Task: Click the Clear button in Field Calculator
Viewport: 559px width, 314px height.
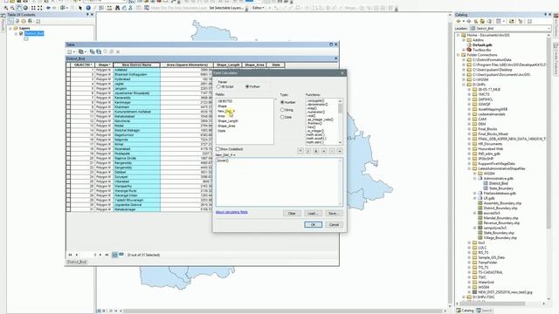Action: [x=292, y=213]
